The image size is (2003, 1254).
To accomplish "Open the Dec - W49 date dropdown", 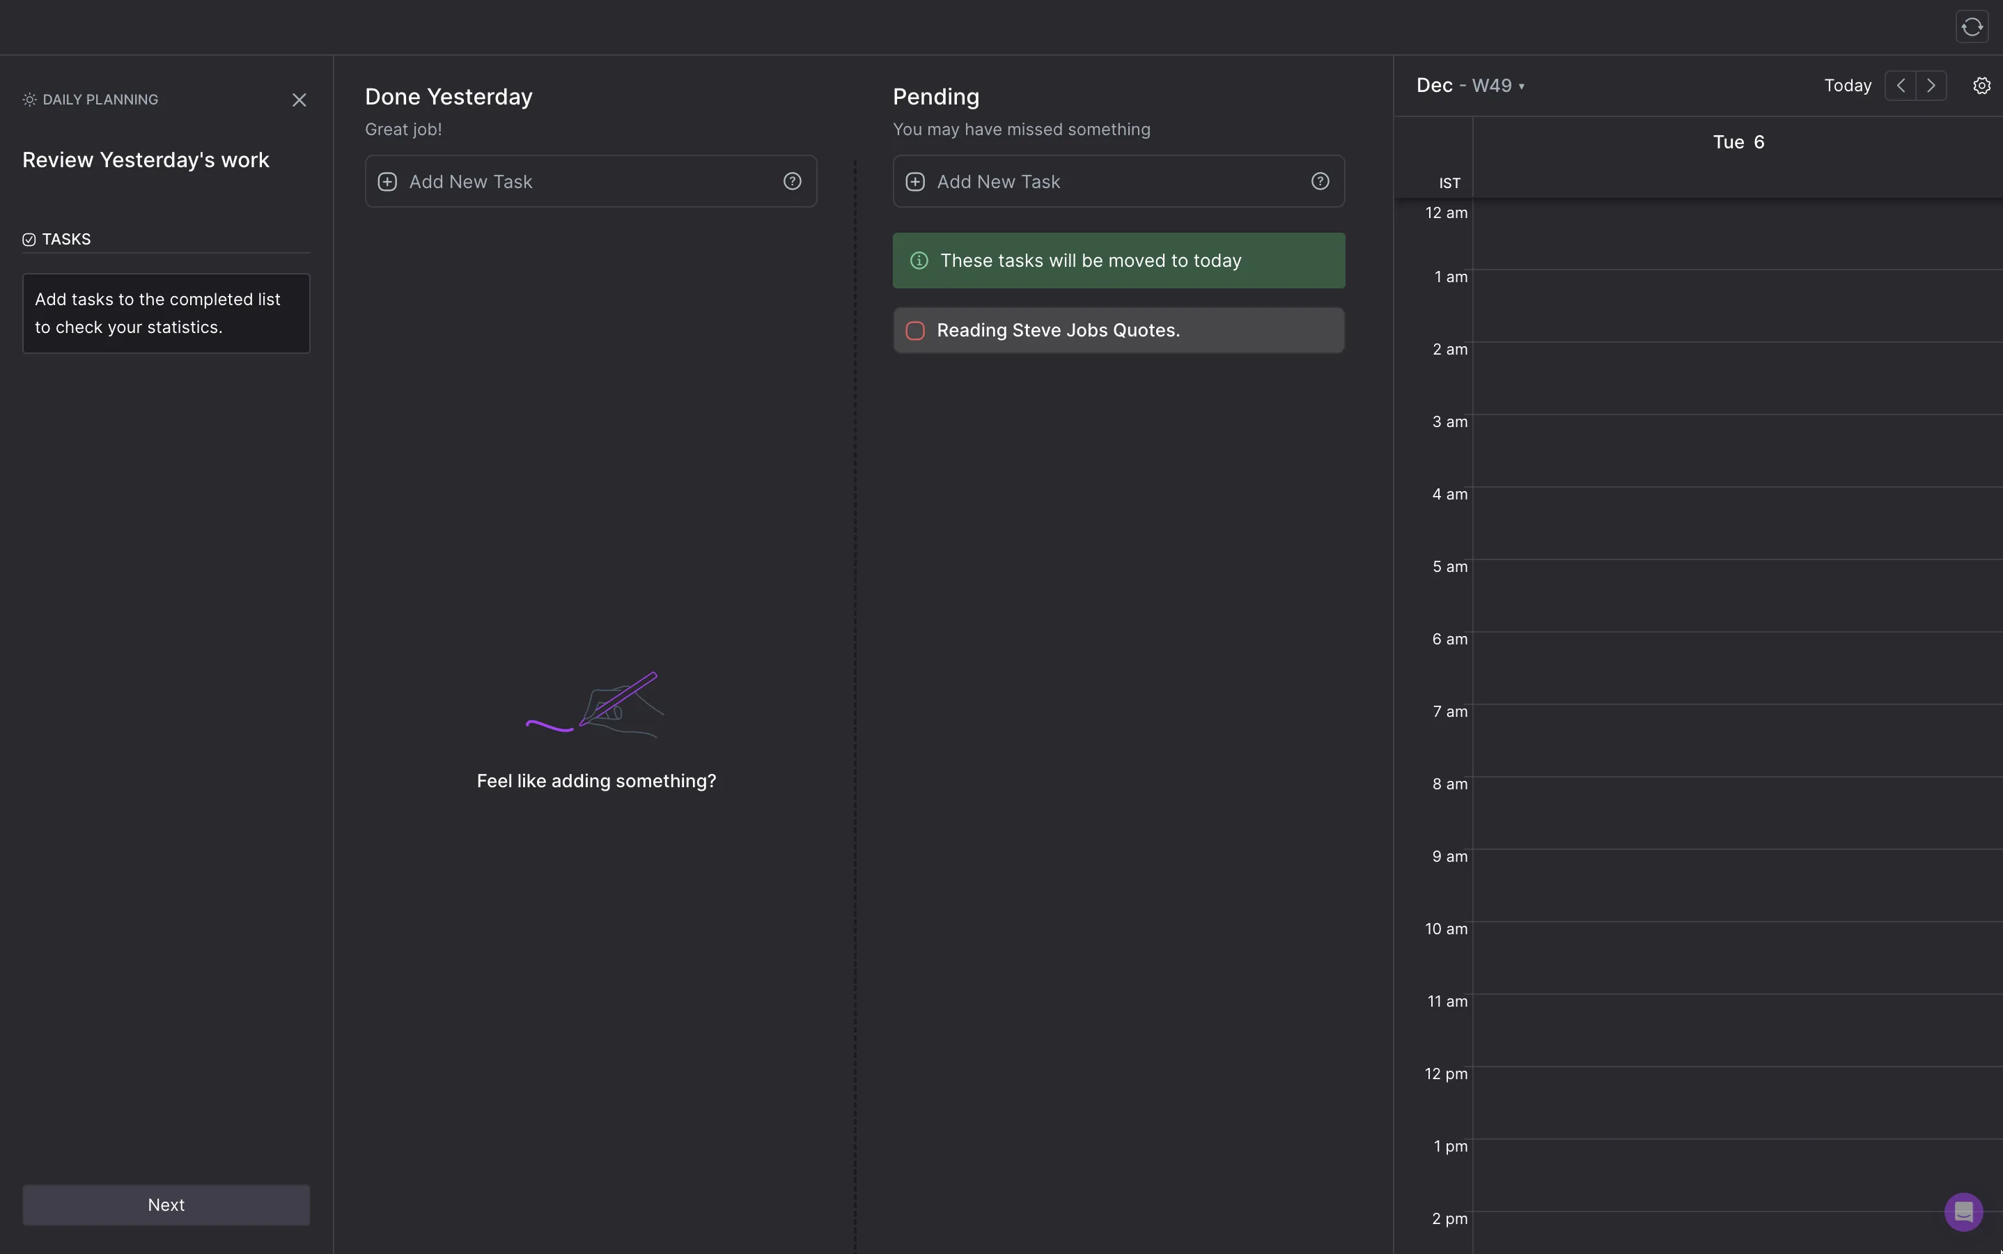I will pos(1470,86).
